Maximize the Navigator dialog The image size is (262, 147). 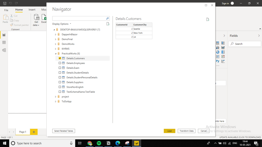point(206,5)
